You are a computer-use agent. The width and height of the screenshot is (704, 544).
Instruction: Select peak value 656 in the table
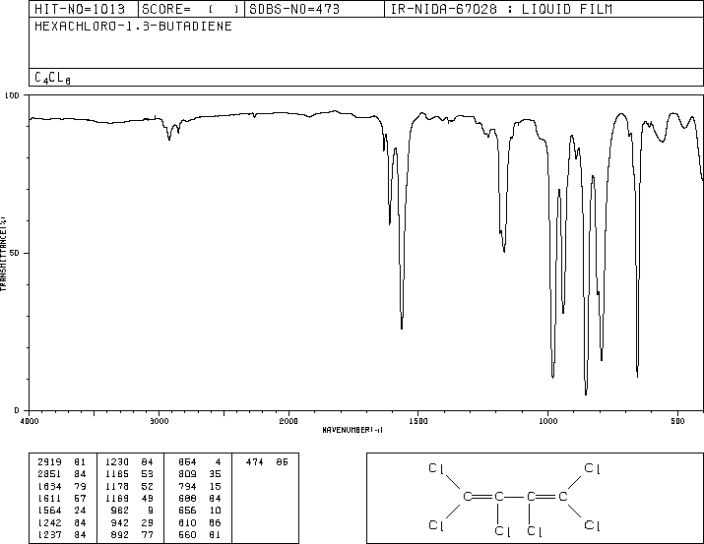pyautogui.click(x=187, y=511)
